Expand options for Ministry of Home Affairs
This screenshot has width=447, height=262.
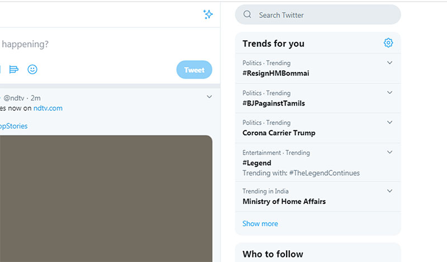(390, 191)
